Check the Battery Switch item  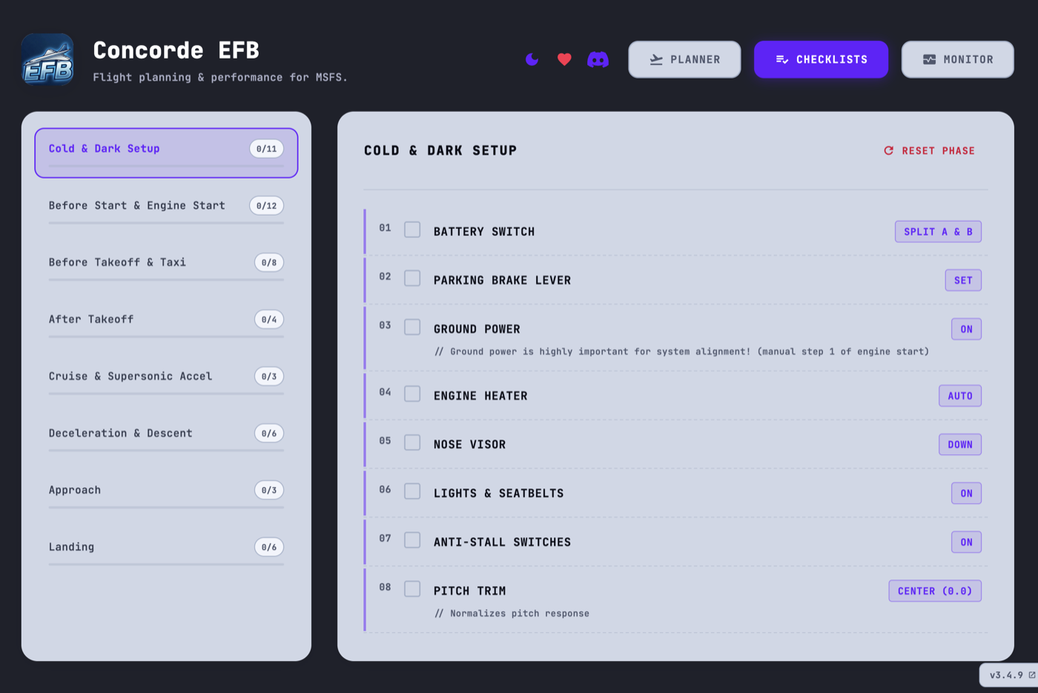[412, 230]
